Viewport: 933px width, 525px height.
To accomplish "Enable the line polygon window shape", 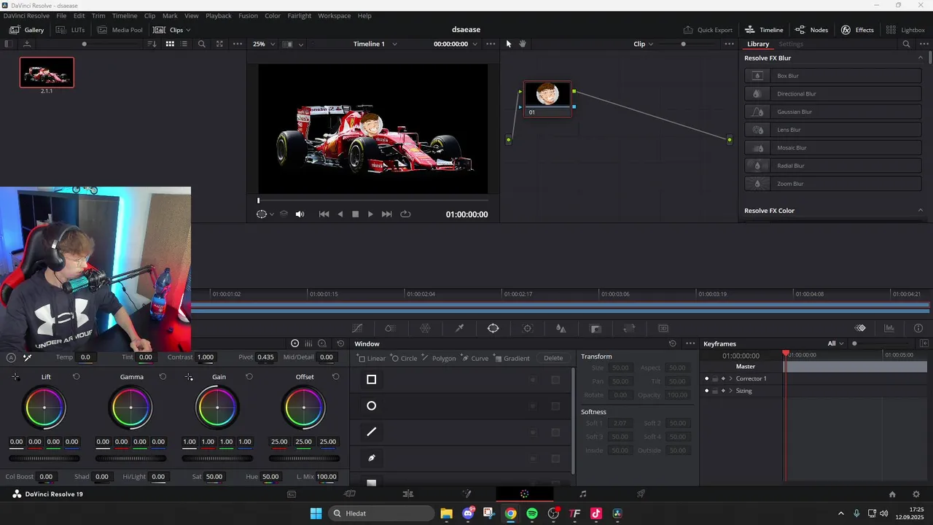I will [372, 432].
